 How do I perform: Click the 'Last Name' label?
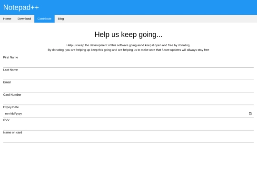coord(10,70)
